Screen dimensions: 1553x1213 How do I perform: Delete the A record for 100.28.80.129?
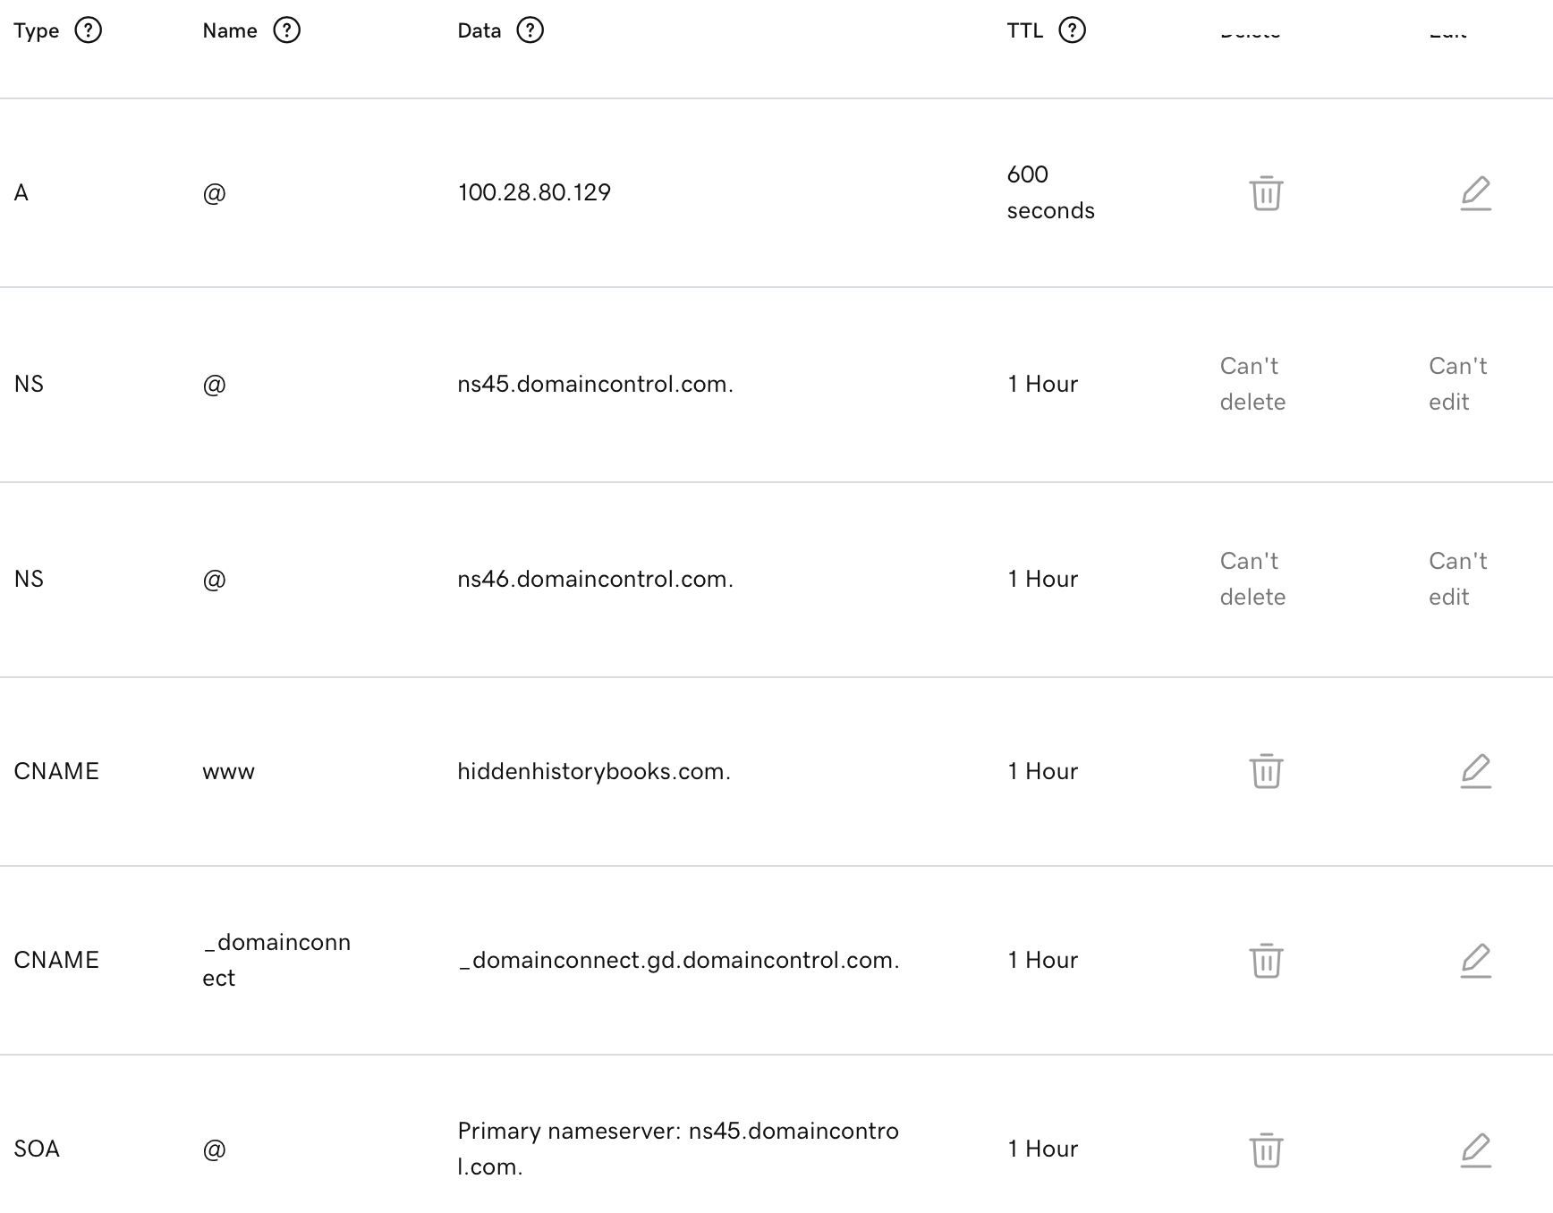click(x=1266, y=193)
